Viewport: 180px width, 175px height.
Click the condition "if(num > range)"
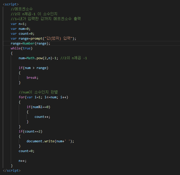pyautogui.click(x=33, y=68)
